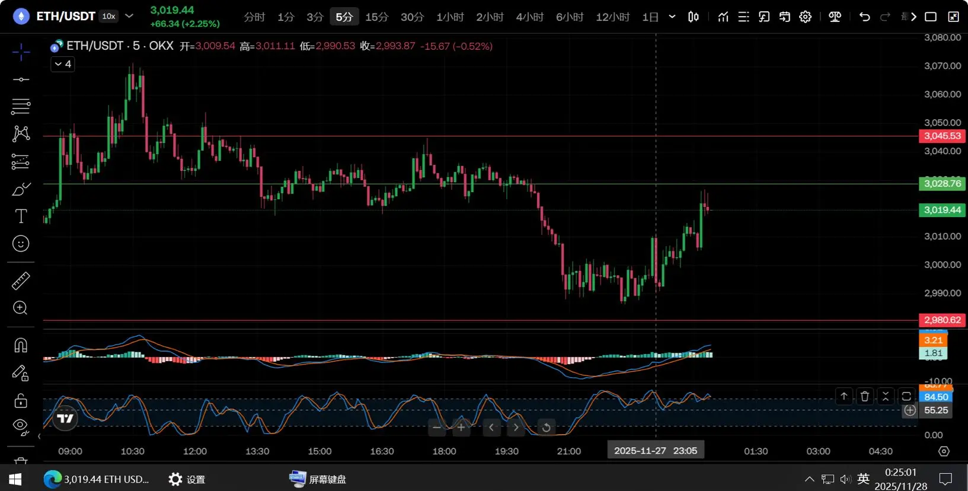Open bar replay tool
968x491 pixels.
[785, 17]
